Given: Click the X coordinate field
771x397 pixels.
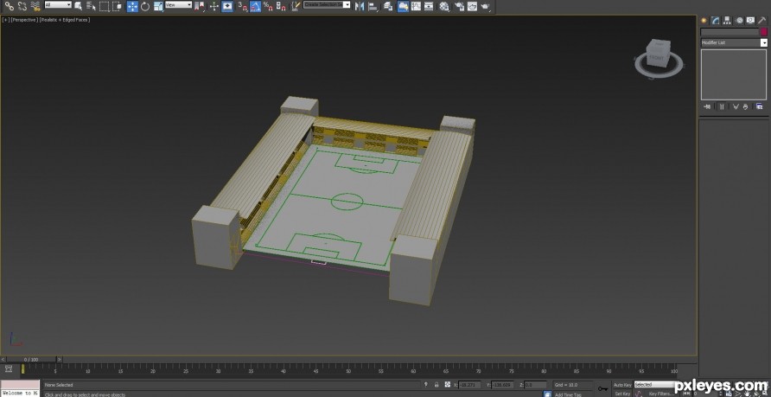Looking at the screenshot, I should point(469,385).
